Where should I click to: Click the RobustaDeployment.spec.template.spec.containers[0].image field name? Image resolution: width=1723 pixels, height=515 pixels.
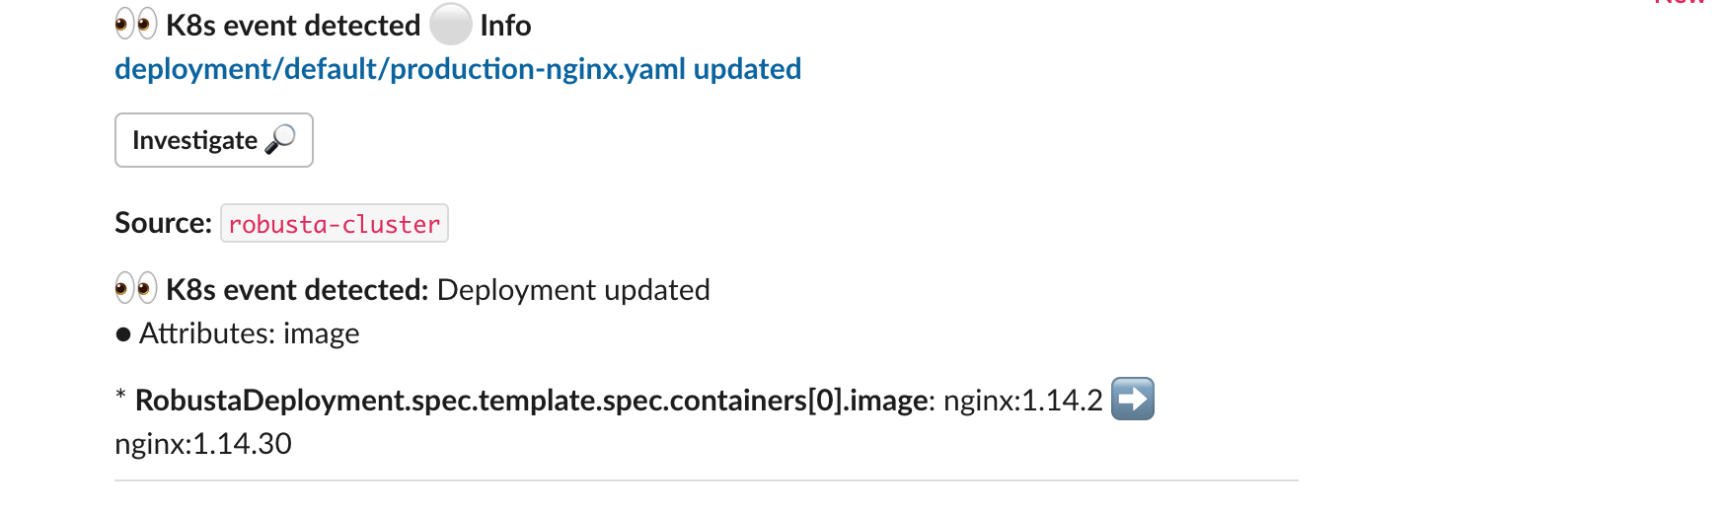533,401
